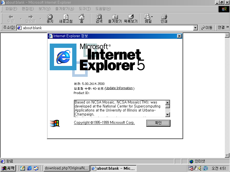Launch Internet Explorer from quick launch
This screenshot has height=172, width=230.
[29, 168]
